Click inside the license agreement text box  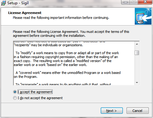74,63
